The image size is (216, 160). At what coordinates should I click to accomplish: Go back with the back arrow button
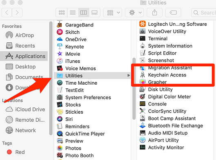(7, 13)
